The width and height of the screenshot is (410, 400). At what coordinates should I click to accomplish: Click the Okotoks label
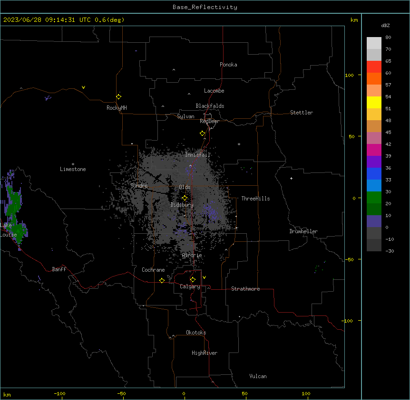(x=196, y=333)
